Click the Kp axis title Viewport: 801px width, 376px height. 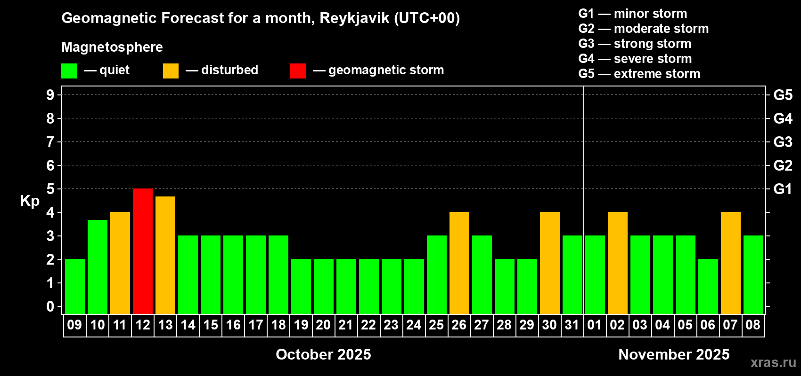(x=30, y=201)
